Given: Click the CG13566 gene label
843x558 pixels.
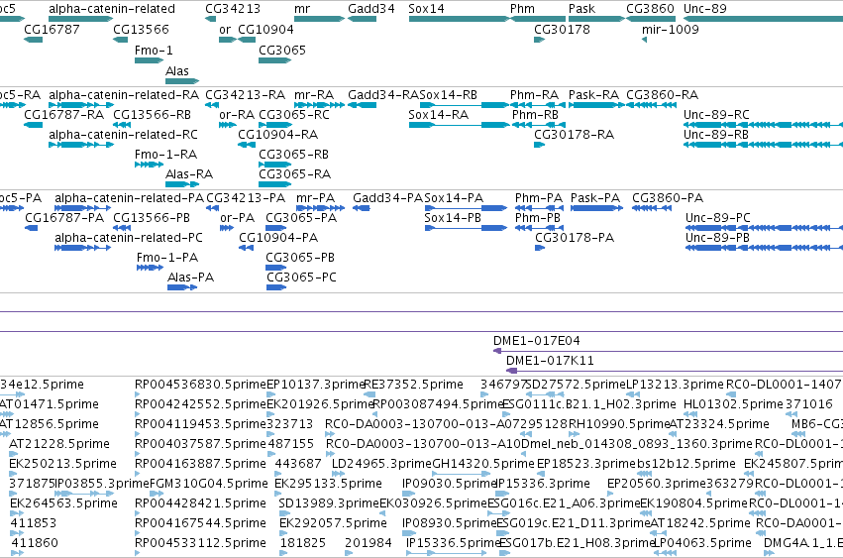Looking at the screenshot, I should [x=141, y=29].
